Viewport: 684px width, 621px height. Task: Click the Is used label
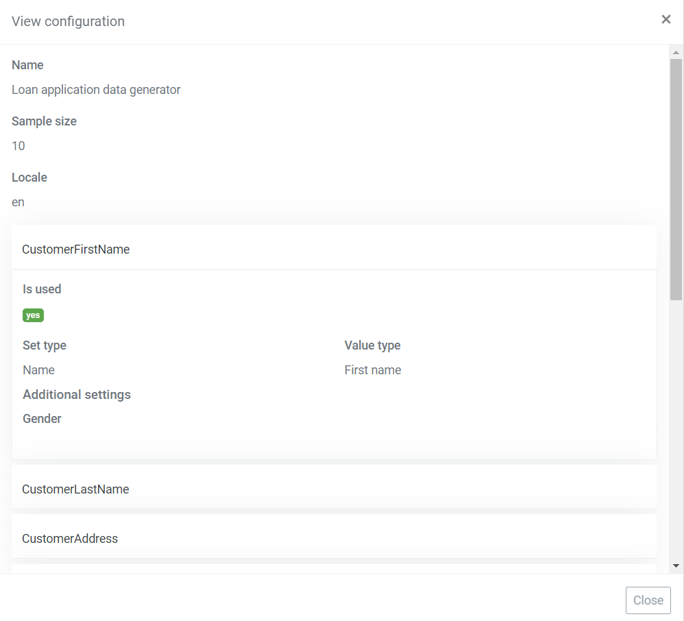click(x=42, y=289)
